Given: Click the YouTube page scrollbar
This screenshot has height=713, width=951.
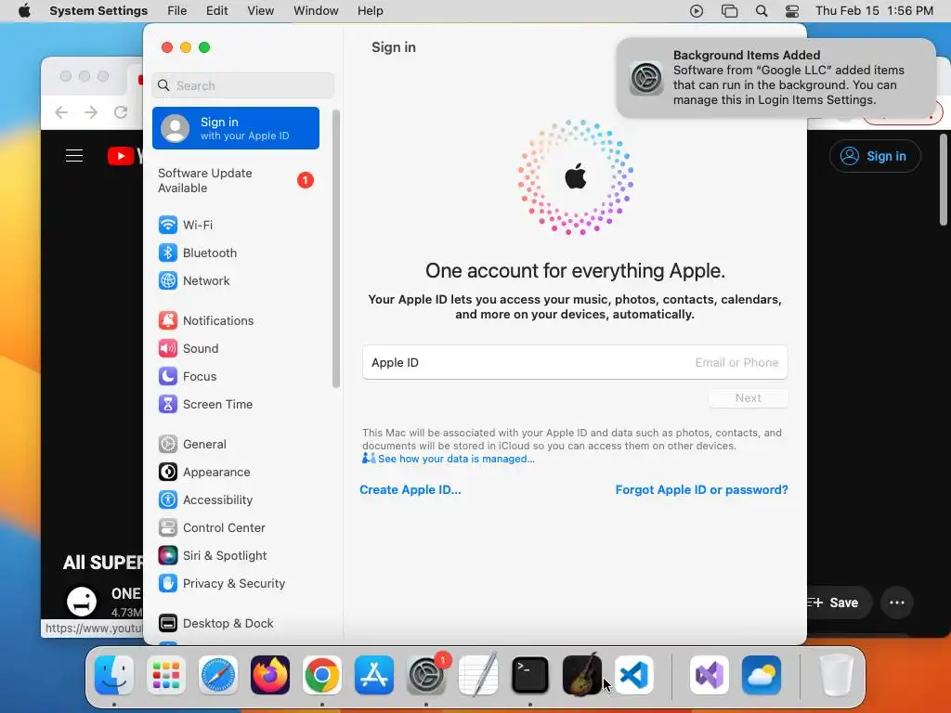Looking at the screenshot, I should point(944,180).
